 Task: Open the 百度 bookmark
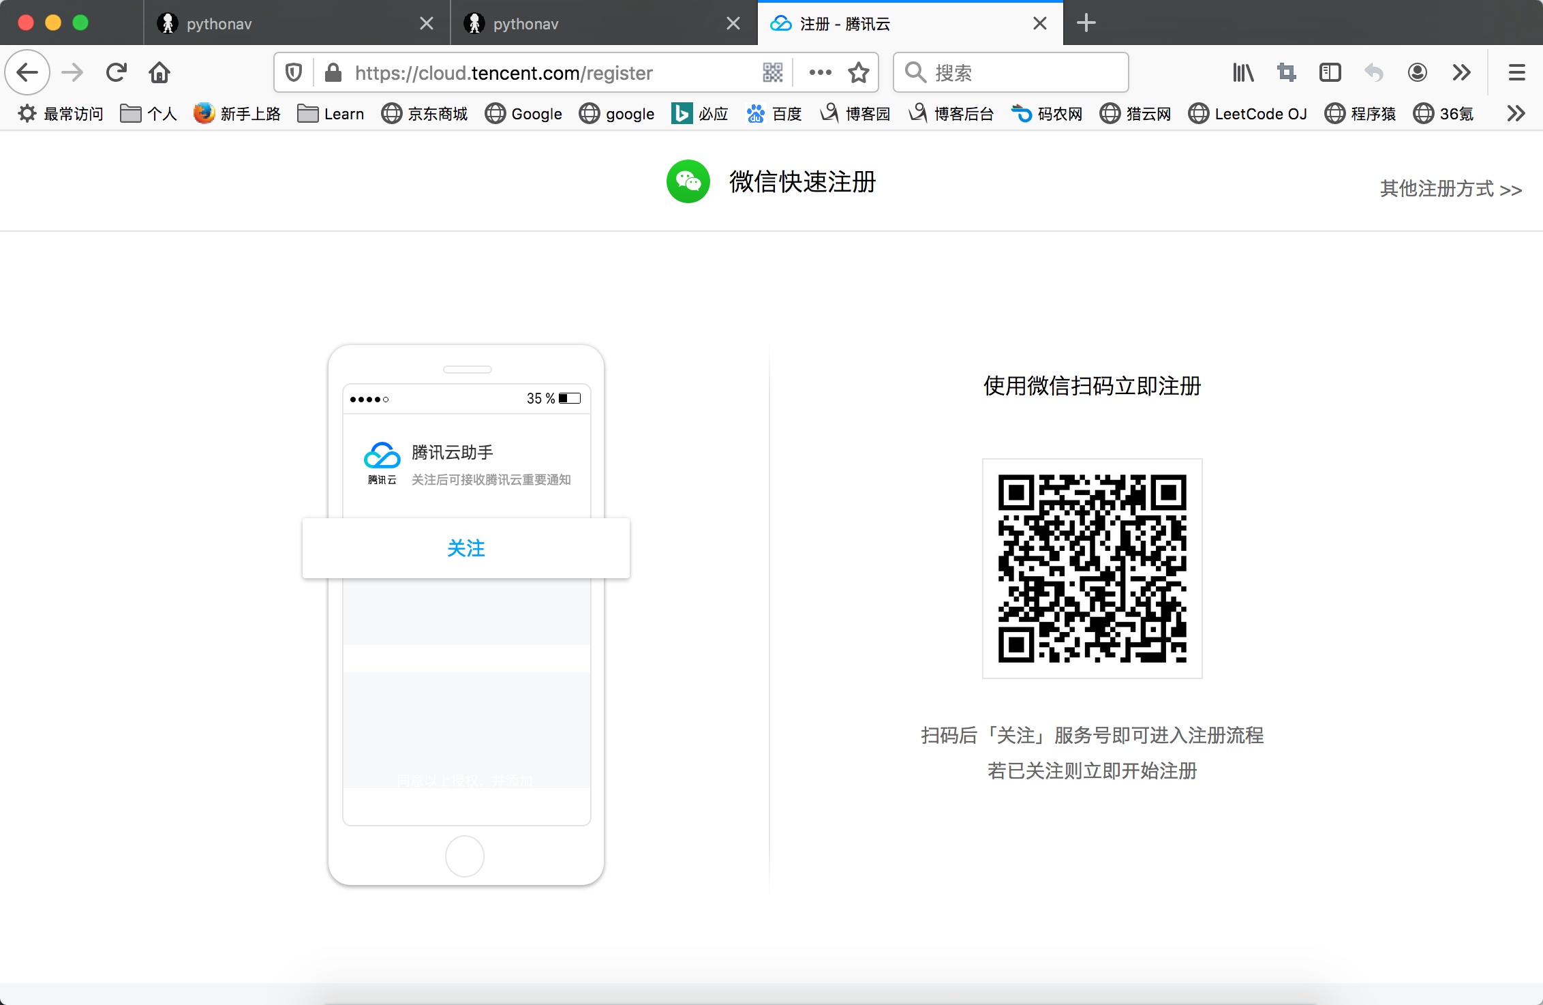click(x=774, y=113)
